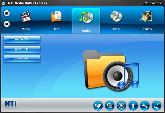Open settings with the wrench icon
This screenshot has height=113, width=165.
[x=145, y=106]
